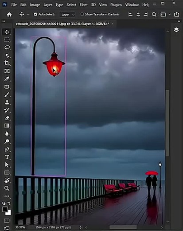Image resolution: width=183 pixels, height=231 pixels.
Task: Toggle the Auto-Select checkbox
Action: point(35,14)
